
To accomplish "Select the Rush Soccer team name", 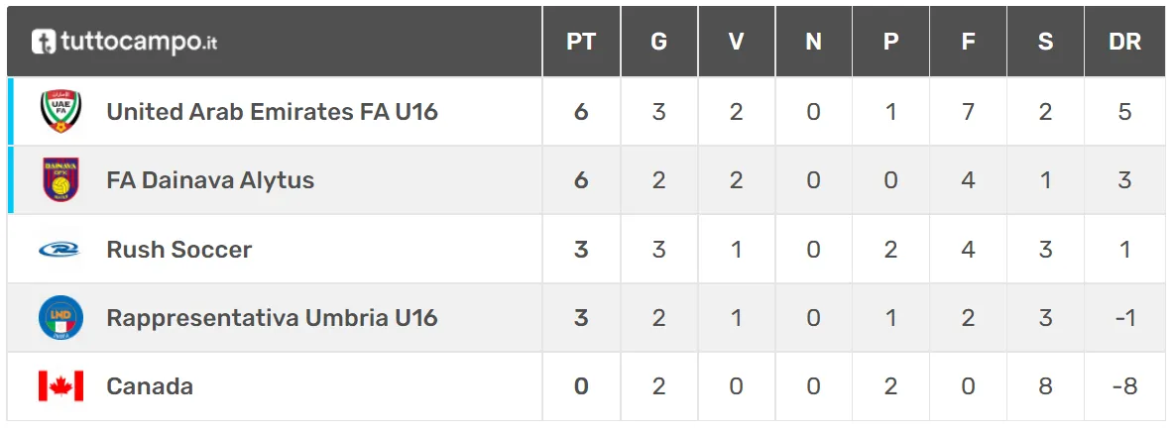I will pyautogui.click(x=179, y=249).
